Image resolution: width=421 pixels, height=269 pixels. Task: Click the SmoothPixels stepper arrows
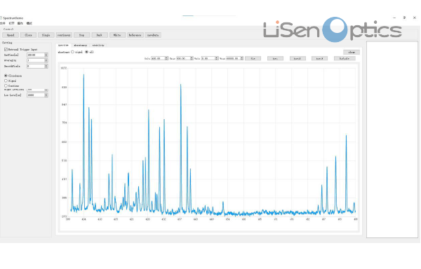pyautogui.click(x=46, y=66)
